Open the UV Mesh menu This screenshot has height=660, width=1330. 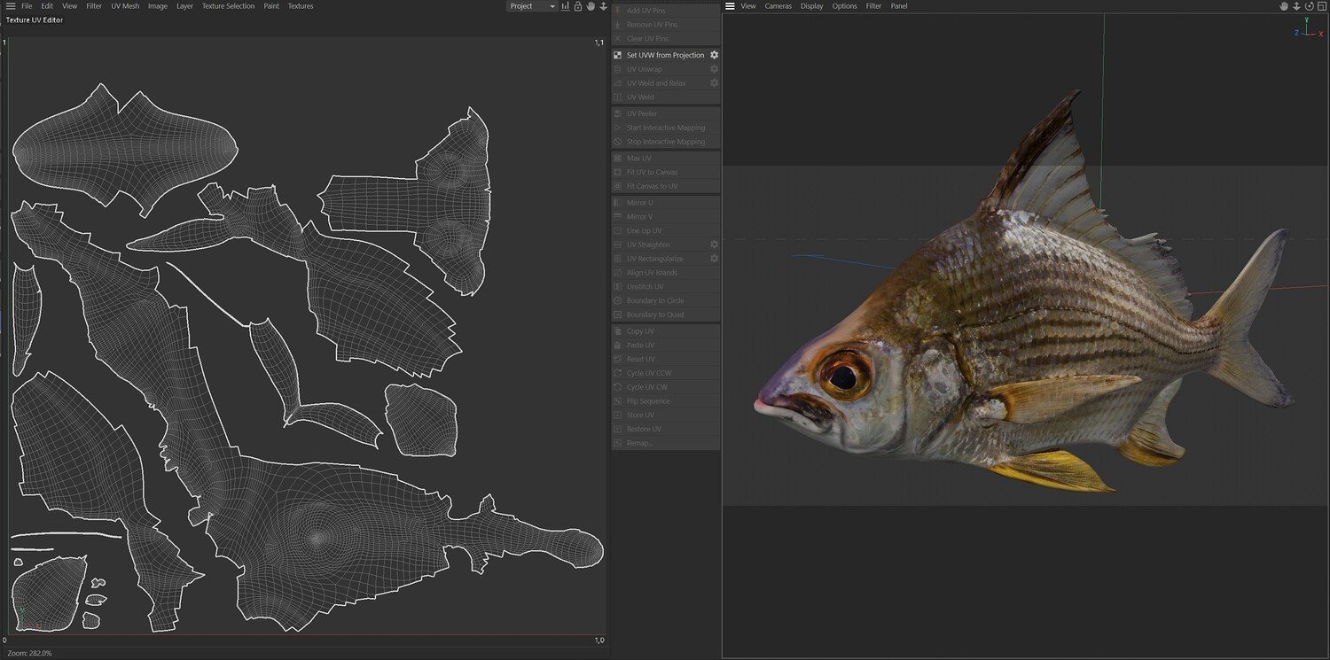[125, 6]
